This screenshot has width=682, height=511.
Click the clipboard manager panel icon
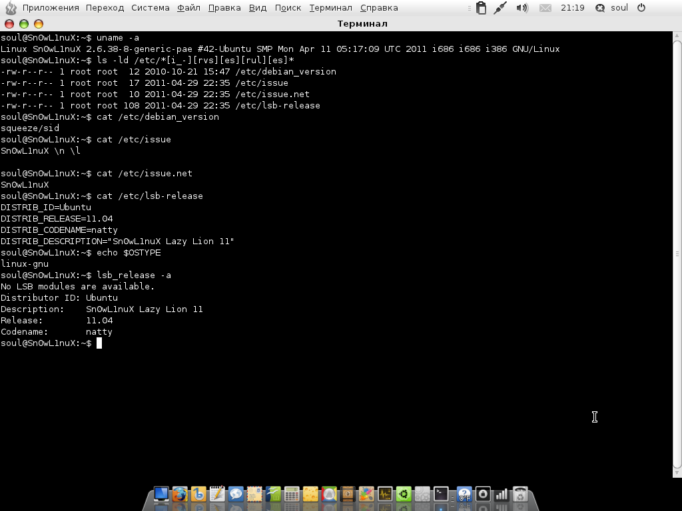(x=481, y=8)
